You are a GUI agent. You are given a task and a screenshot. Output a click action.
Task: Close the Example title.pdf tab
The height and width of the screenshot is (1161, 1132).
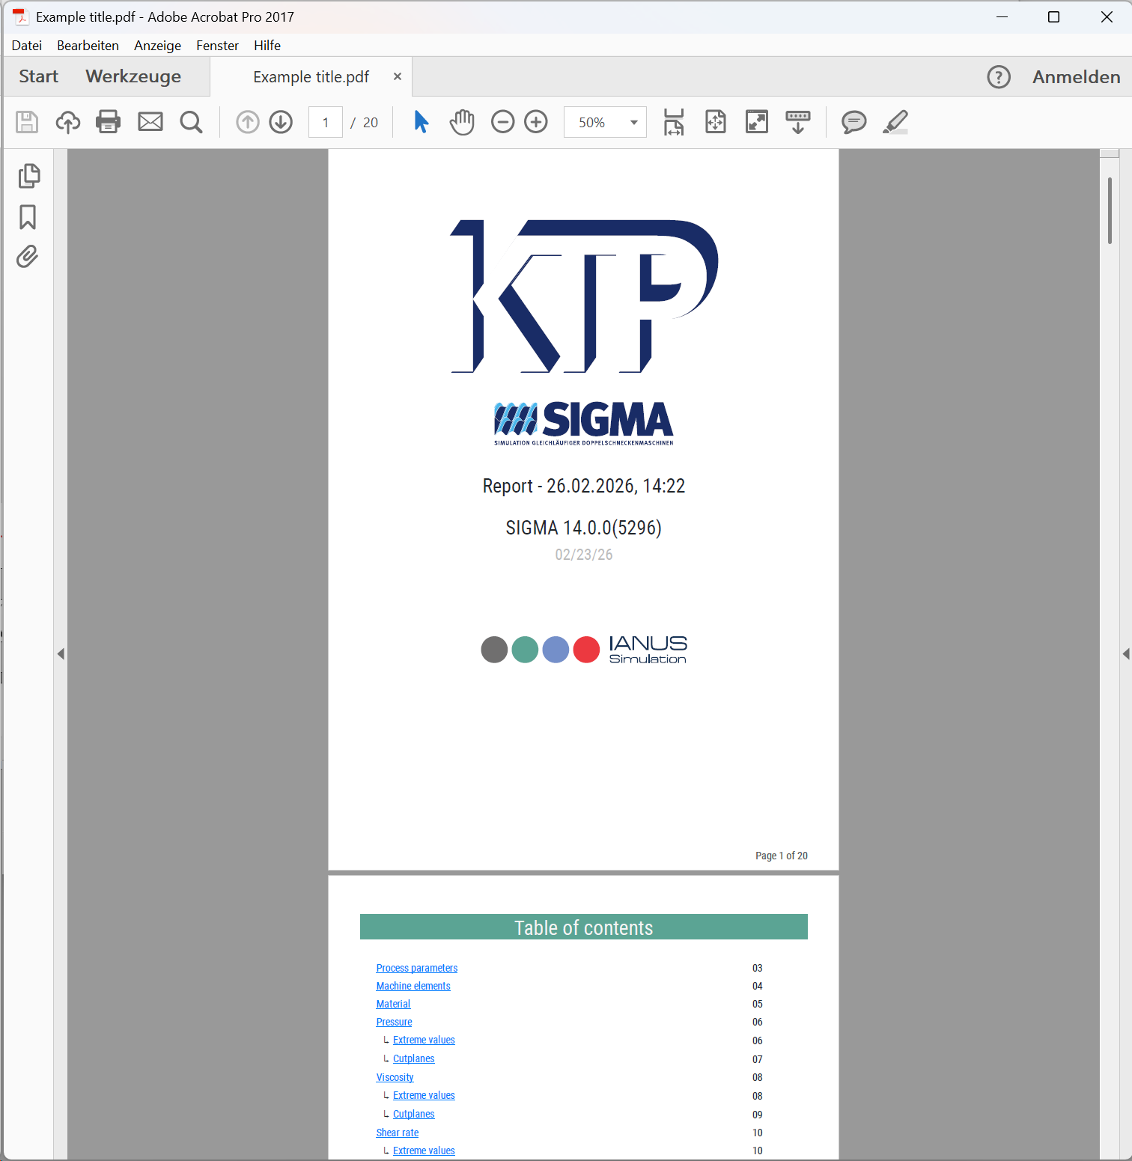398,76
